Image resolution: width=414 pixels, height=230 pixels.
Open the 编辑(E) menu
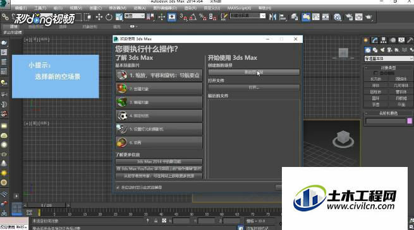(x=20, y=8)
